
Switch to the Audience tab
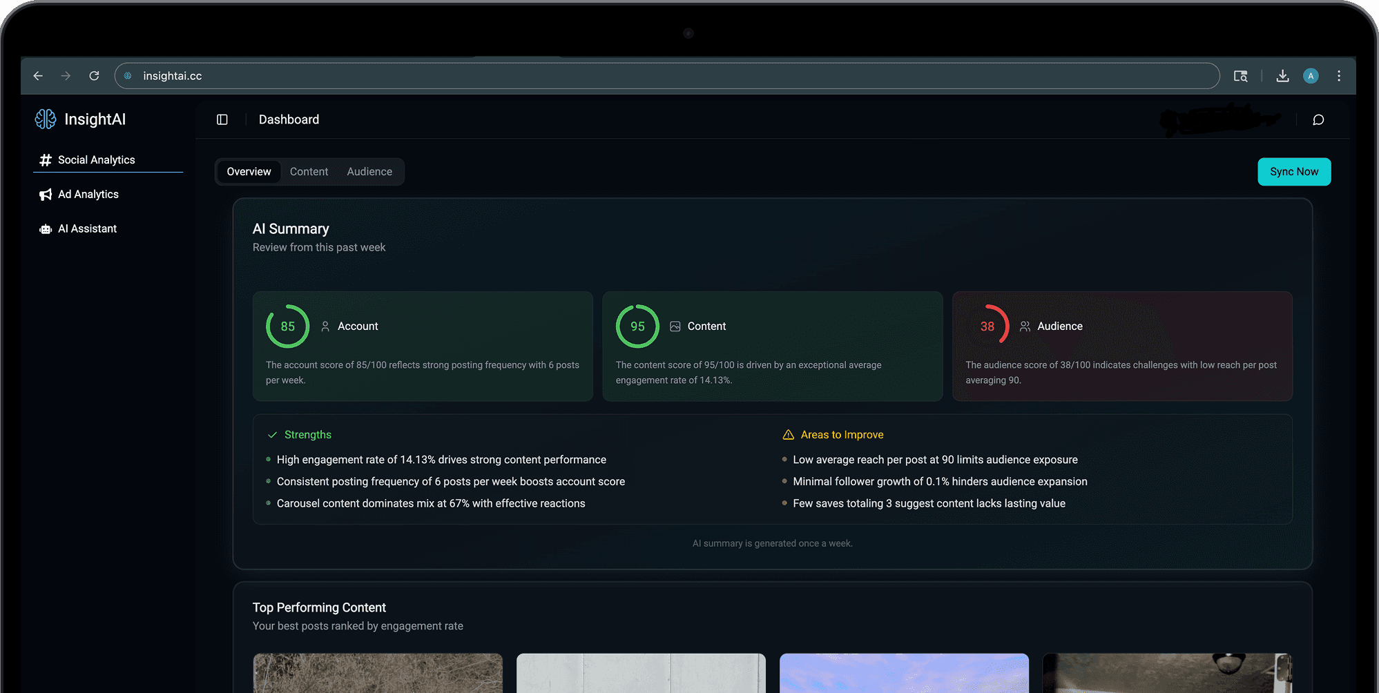(369, 172)
